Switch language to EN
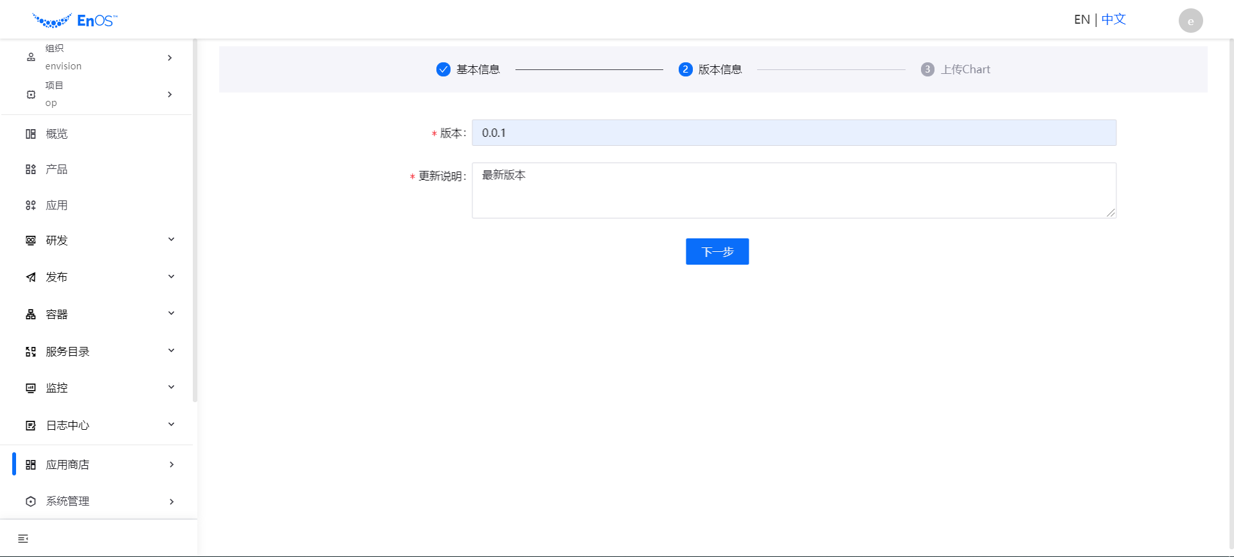 click(x=1082, y=20)
